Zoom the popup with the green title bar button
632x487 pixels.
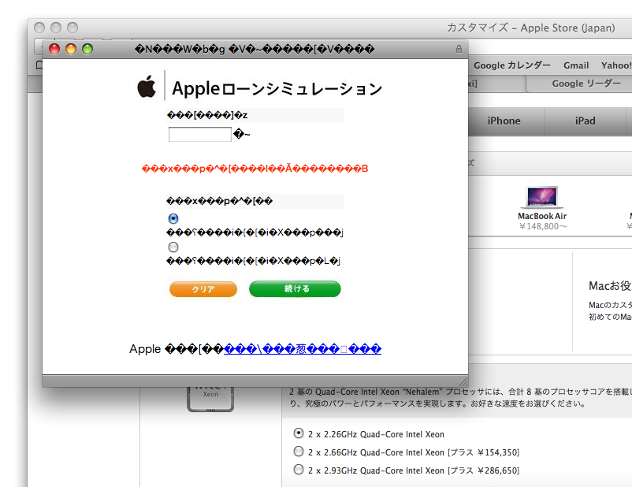[x=87, y=49]
